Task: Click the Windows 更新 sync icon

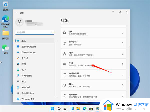Action: tap(18, 99)
